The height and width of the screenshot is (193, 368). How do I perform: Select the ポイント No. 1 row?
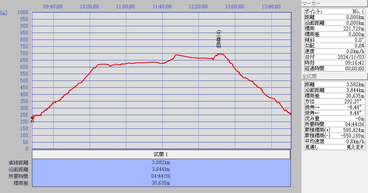tap(335, 11)
